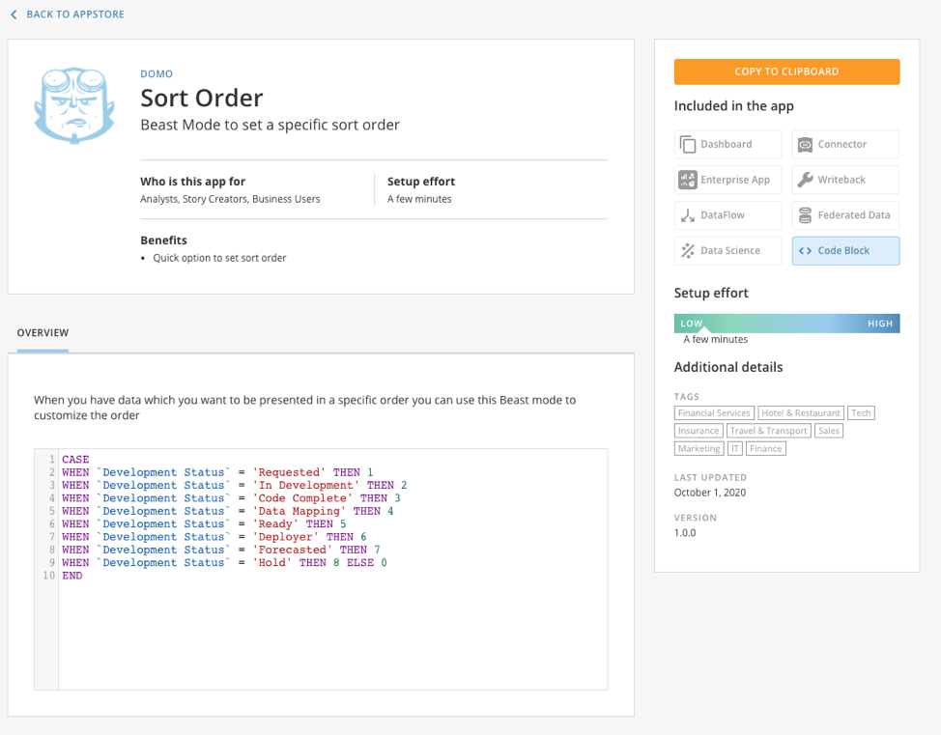Click the Enterprise App icon
The width and height of the screenshot is (941, 735).
click(x=688, y=180)
